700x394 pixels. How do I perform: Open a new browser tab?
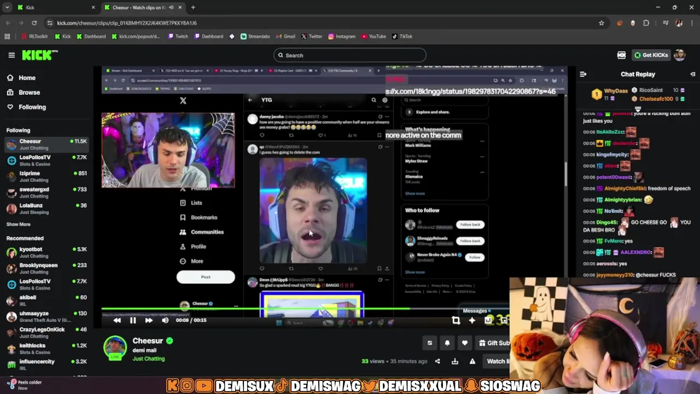193,8
